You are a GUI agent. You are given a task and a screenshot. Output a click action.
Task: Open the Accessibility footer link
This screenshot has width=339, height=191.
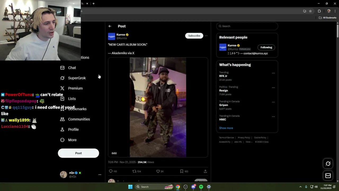pyautogui.click(x=225, y=142)
